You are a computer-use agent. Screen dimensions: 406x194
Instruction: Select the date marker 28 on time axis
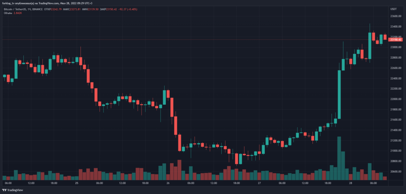350,183
